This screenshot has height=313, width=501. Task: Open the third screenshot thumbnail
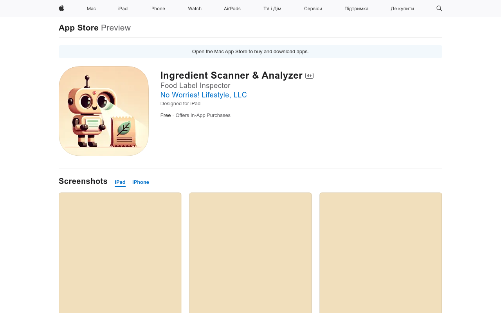coord(380,252)
